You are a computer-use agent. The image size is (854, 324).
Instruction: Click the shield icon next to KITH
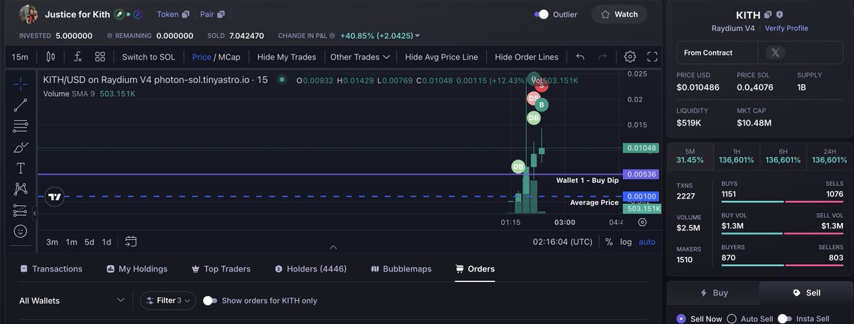pyautogui.click(x=780, y=15)
